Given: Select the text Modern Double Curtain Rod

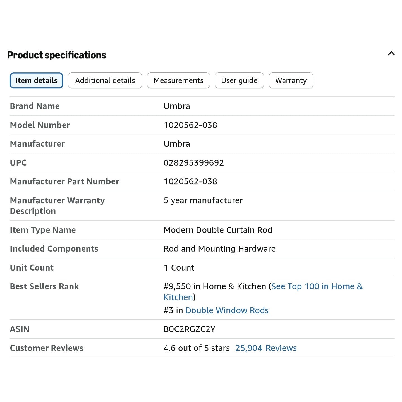Looking at the screenshot, I should click(x=218, y=230).
